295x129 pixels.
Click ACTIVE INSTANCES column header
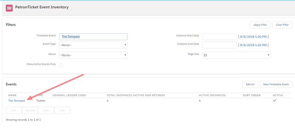click(212, 95)
